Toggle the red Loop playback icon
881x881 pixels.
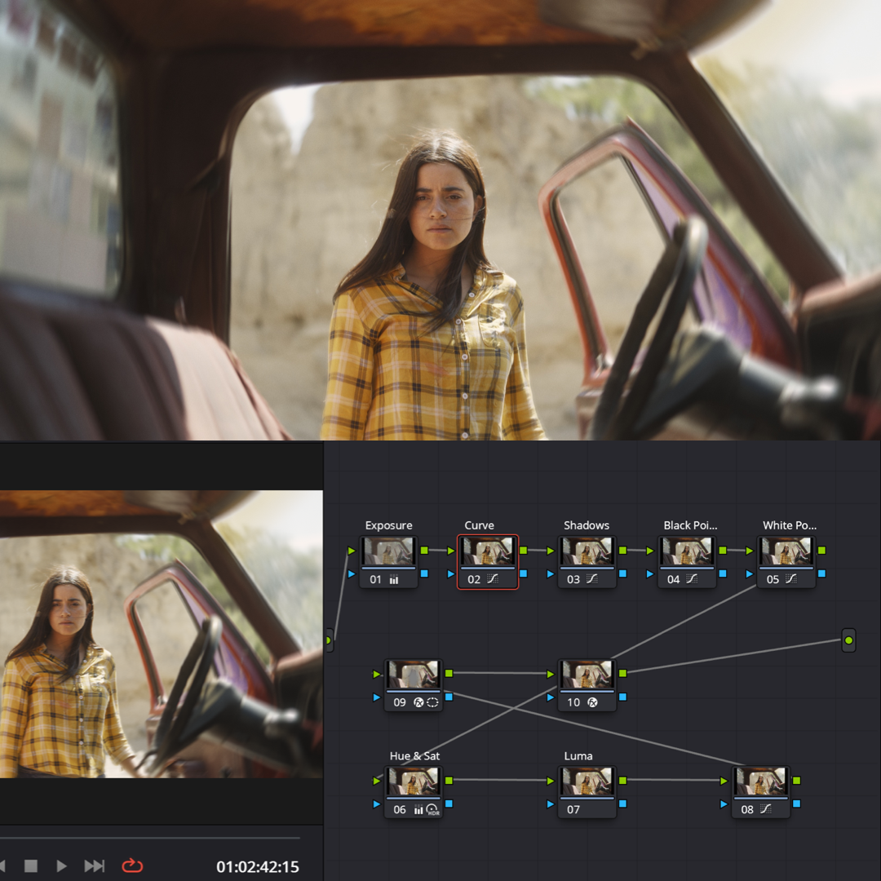click(132, 866)
